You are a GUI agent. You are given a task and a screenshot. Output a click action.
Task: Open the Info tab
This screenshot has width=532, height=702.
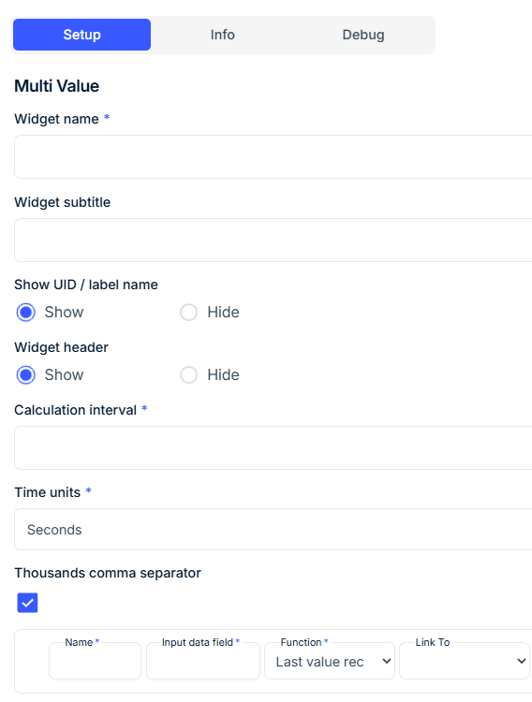pos(222,35)
